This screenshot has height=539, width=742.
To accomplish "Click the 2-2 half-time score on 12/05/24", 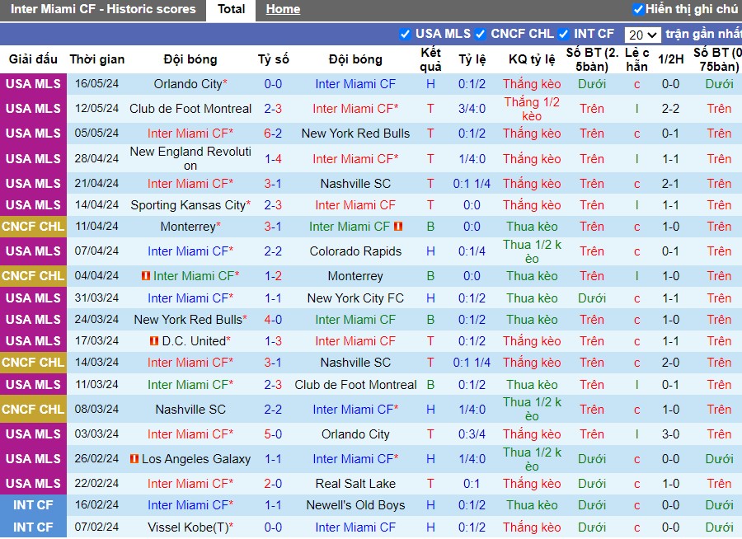I will pyautogui.click(x=670, y=108).
